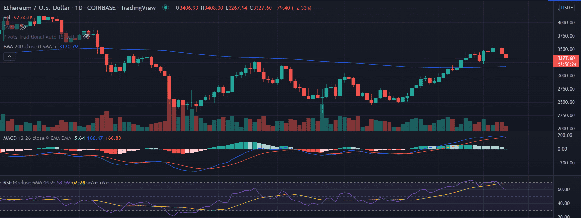Unhide the Pivots Traditional indicator
Screen dimensions: 581x218
click(x=86, y=37)
